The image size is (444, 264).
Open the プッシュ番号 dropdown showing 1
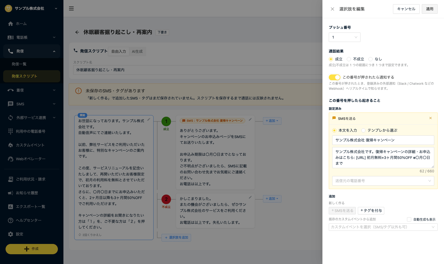pyautogui.click(x=345, y=37)
